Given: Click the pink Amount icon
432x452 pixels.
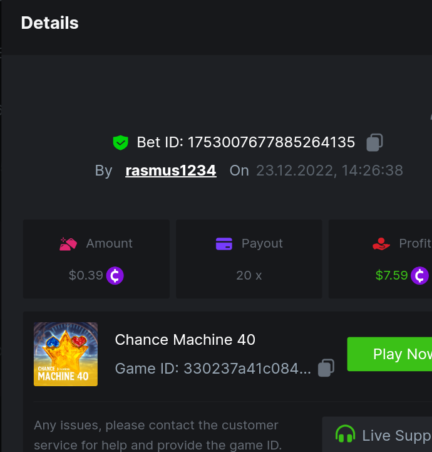Looking at the screenshot, I should 68,244.
